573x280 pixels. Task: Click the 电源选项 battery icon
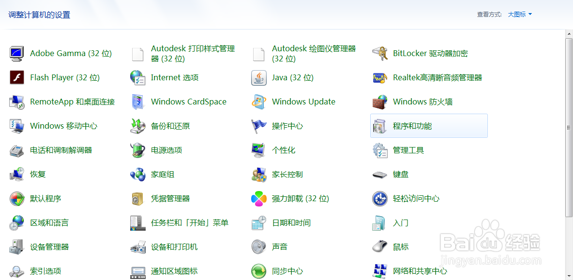(x=138, y=150)
